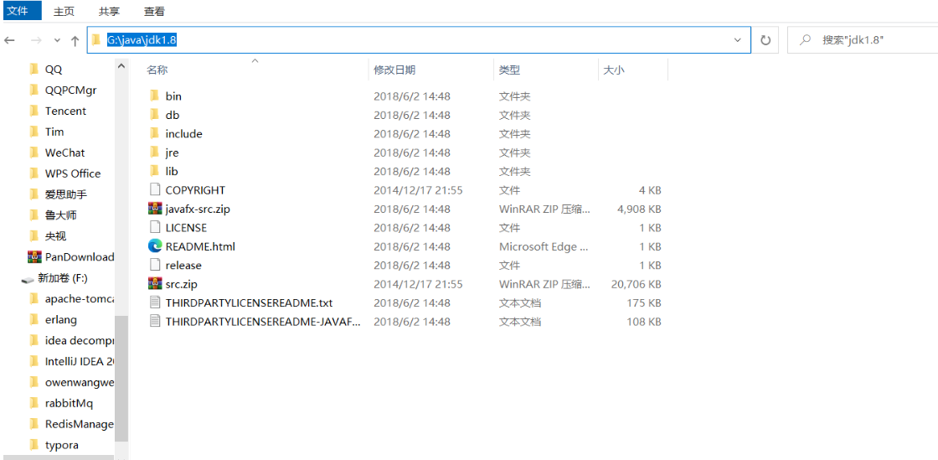Open 鲁大师 folder in navigation pane
The height and width of the screenshot is (460, 938).
click(60, 215)
